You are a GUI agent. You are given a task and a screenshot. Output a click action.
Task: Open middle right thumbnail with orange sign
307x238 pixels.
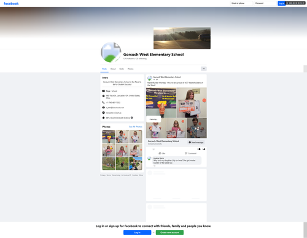(136, 150)
